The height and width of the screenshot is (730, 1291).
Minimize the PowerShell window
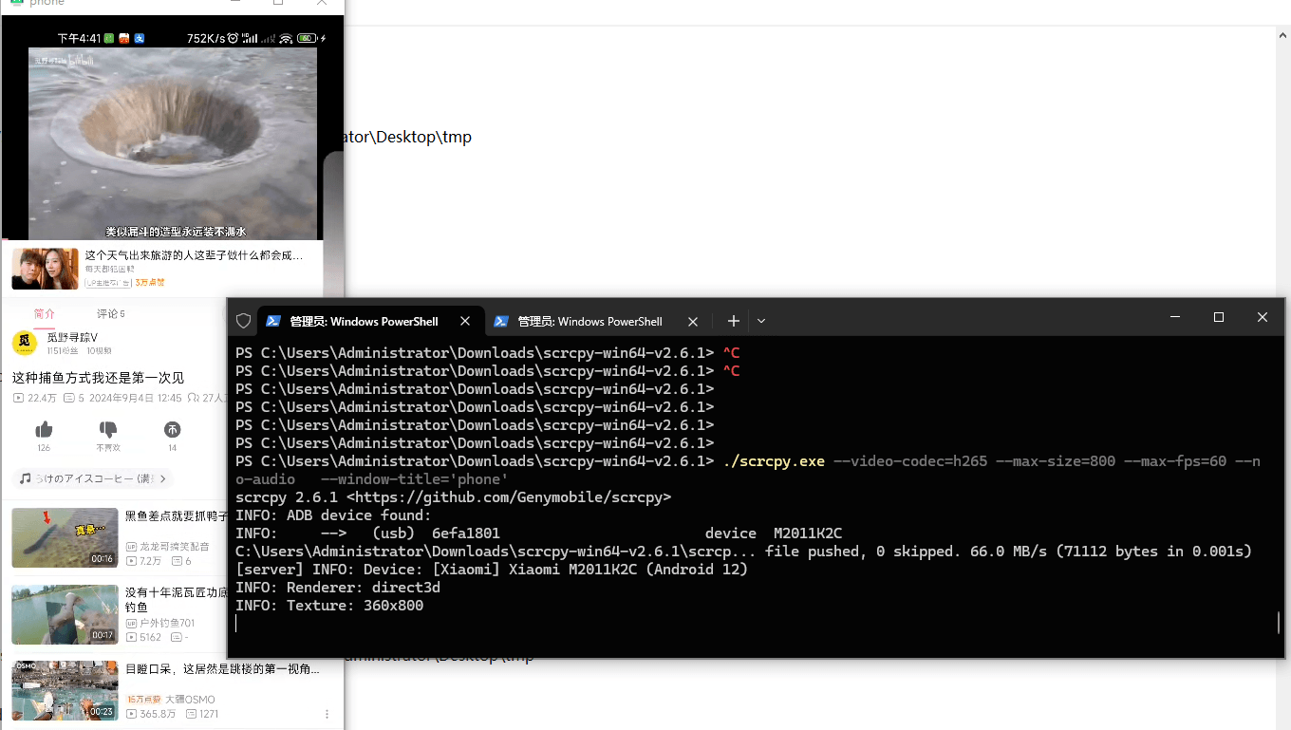coord(1175,317)
